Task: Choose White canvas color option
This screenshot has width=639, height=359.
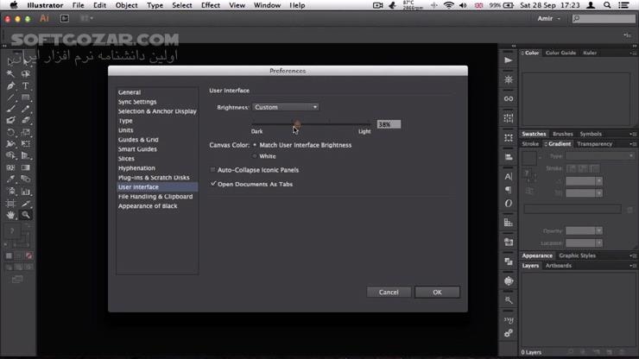Action: coord(255,156)
